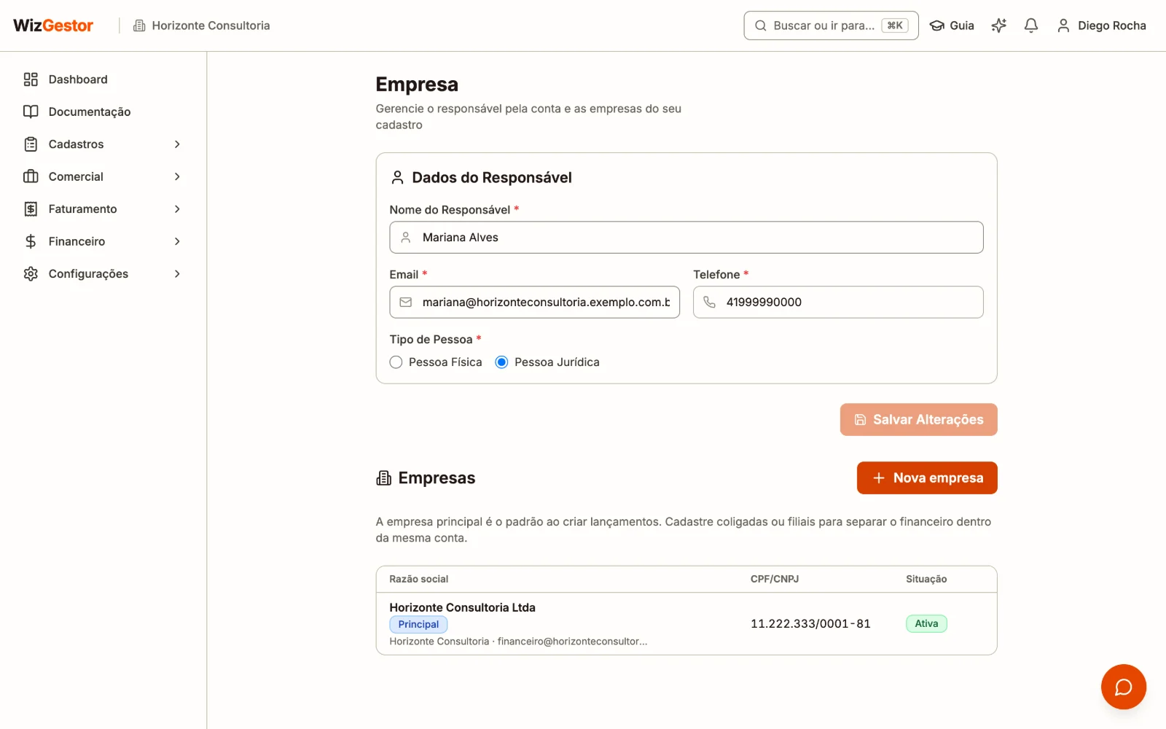The height and width of the screenshot is (729, 1166).
Task: Click the WizGestor logo
Action: (x=53, y=26)
